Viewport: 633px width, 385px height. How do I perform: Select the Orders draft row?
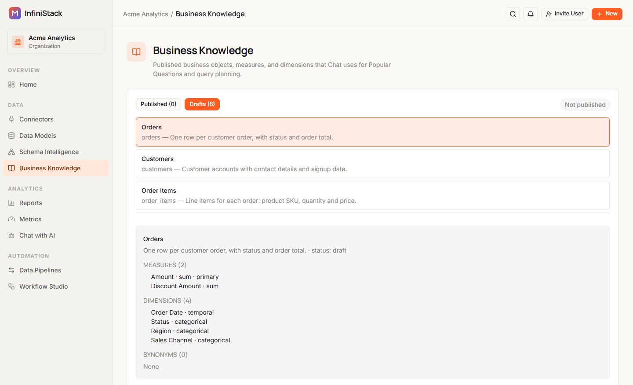pyautogui.click(x=373, y=132)
